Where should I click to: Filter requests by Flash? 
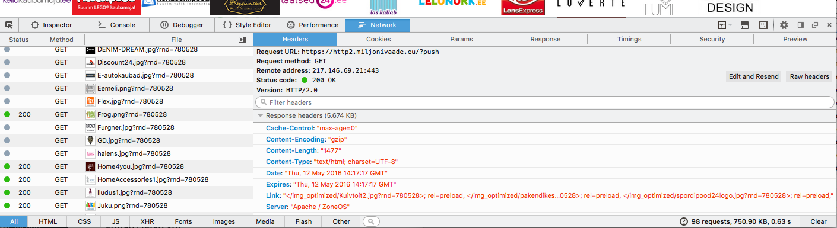point(303,221)
